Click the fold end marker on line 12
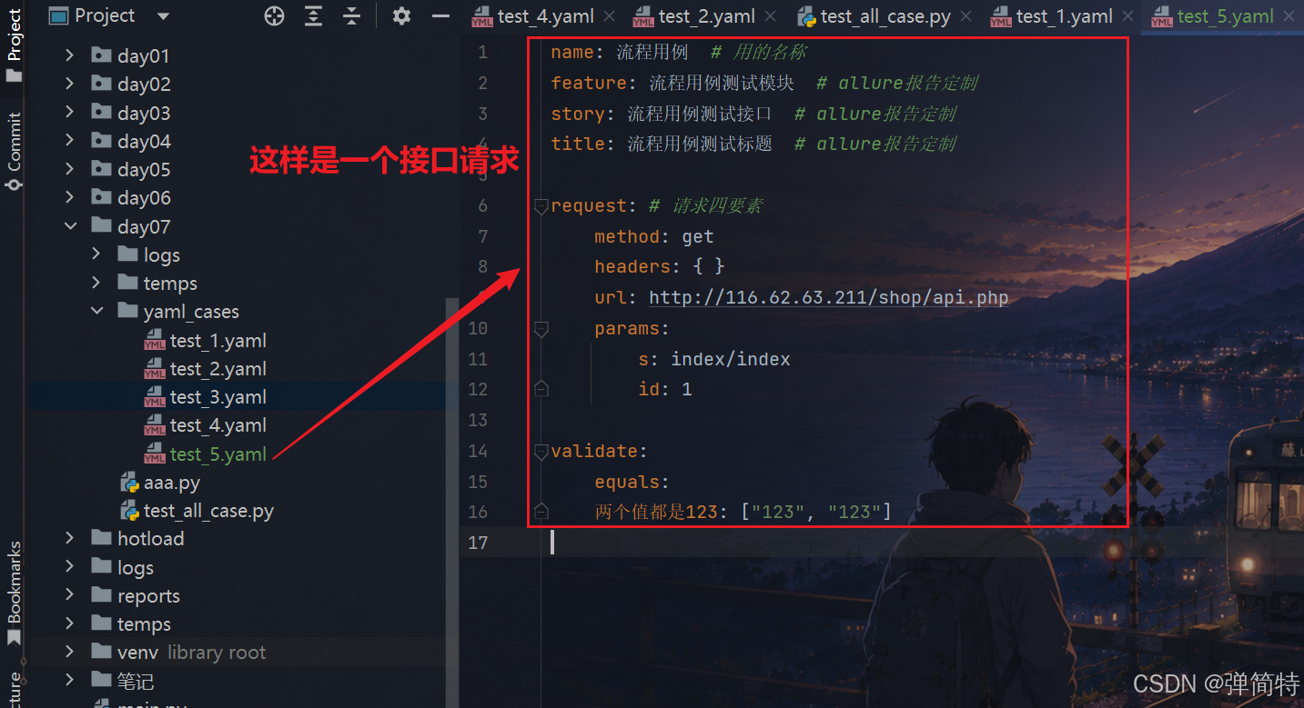Screen dimensions: 1304x708 point(541,389)
